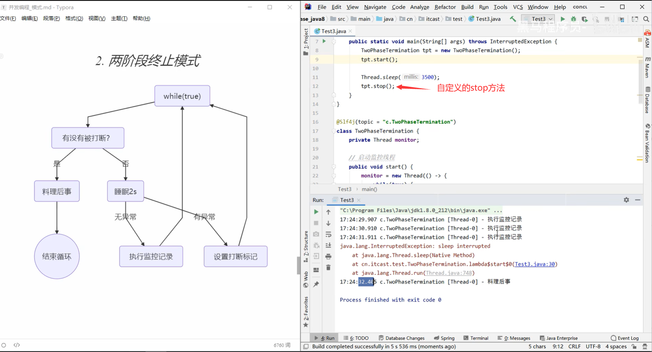Toggle the Web tool window
Viewport: 652px width, 352px height.
(306, 280)
